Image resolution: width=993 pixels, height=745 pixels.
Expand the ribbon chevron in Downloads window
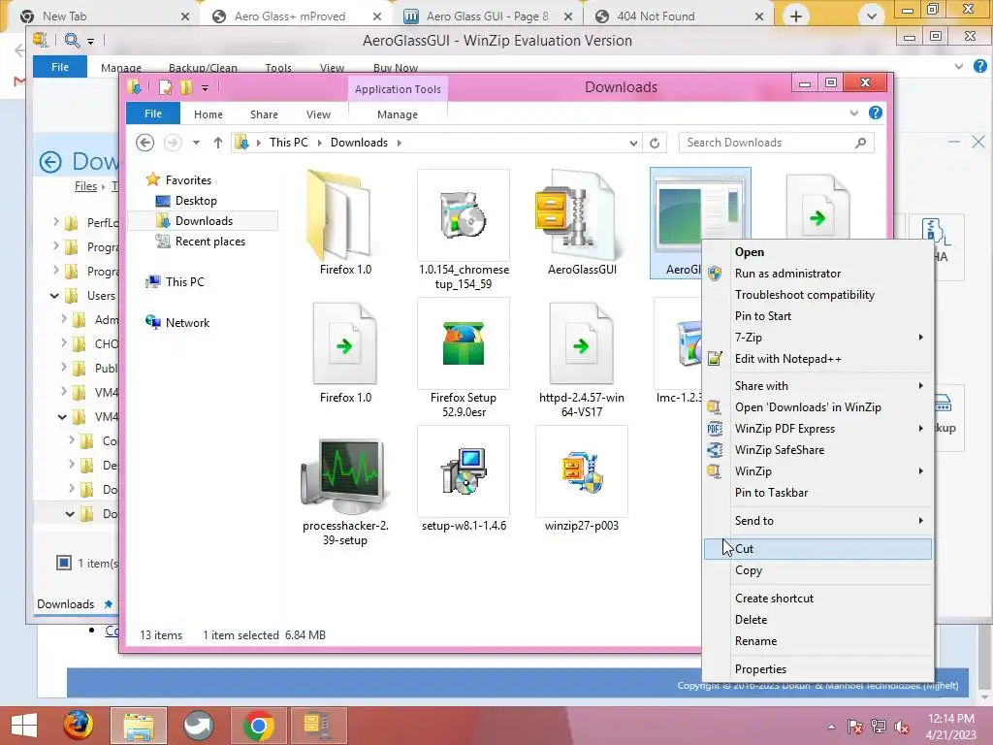[x=854, y=113]
